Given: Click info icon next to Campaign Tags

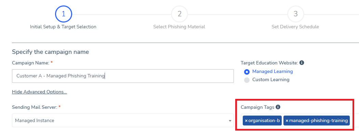Looking at the screenshot, I should 278,107.
